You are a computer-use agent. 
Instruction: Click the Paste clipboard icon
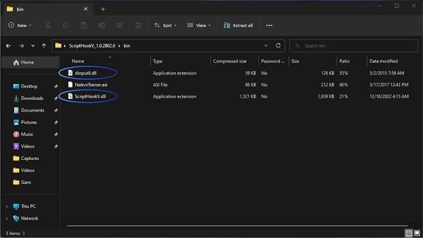click(x=84, y=25)
